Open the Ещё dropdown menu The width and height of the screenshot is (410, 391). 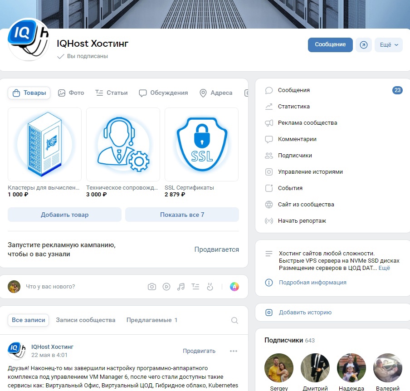pyautogui.click(x=389, y=45)
